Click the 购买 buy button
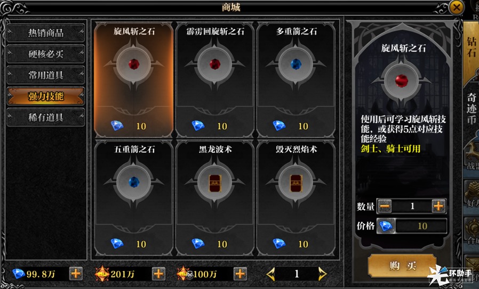479x289 pixels. pos(402,266)
